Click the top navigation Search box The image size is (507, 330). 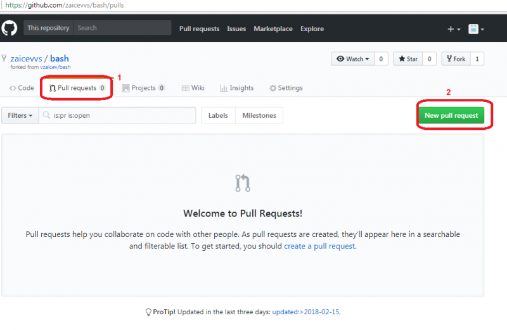(122, 28)
